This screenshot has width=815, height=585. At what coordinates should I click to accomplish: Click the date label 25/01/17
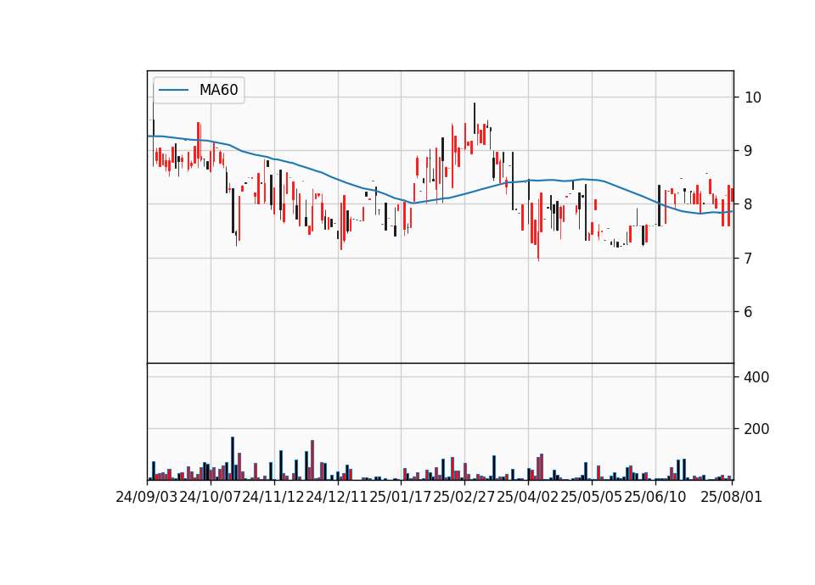tap(401, 497)
